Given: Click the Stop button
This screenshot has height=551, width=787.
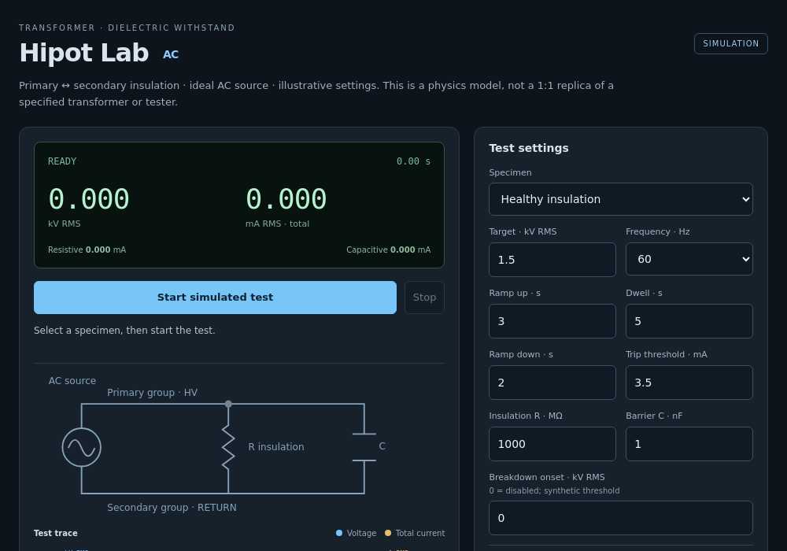Looking at the screenshot, I should tap(424, 298).
